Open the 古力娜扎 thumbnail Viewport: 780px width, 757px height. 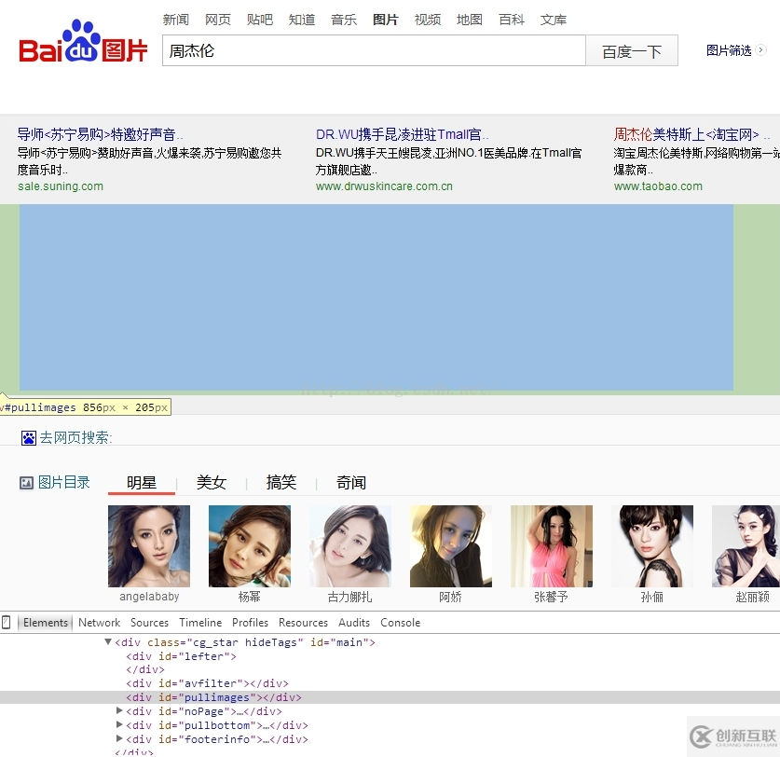(x=350, y=546)
